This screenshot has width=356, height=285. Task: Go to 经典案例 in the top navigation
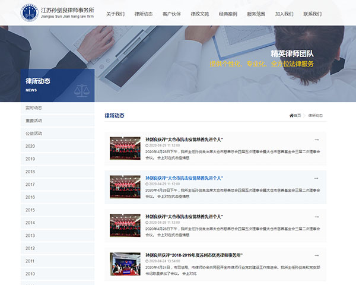(x=228, y=13)
